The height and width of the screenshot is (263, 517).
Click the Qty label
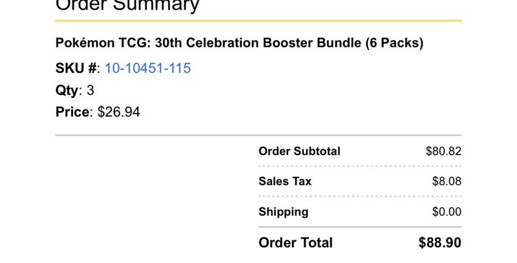[67, 90]
